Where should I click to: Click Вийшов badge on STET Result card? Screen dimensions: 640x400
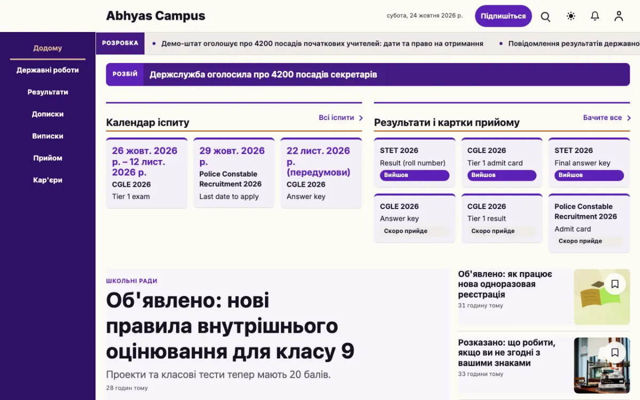pyautogui.click(x=415, y=175)
